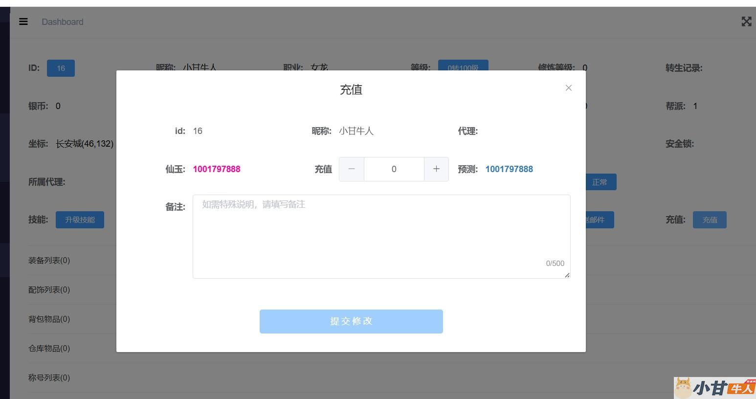Close the 充值 dialog with the X icon
The height and width of the screenshot is (399, 756).
568,88
